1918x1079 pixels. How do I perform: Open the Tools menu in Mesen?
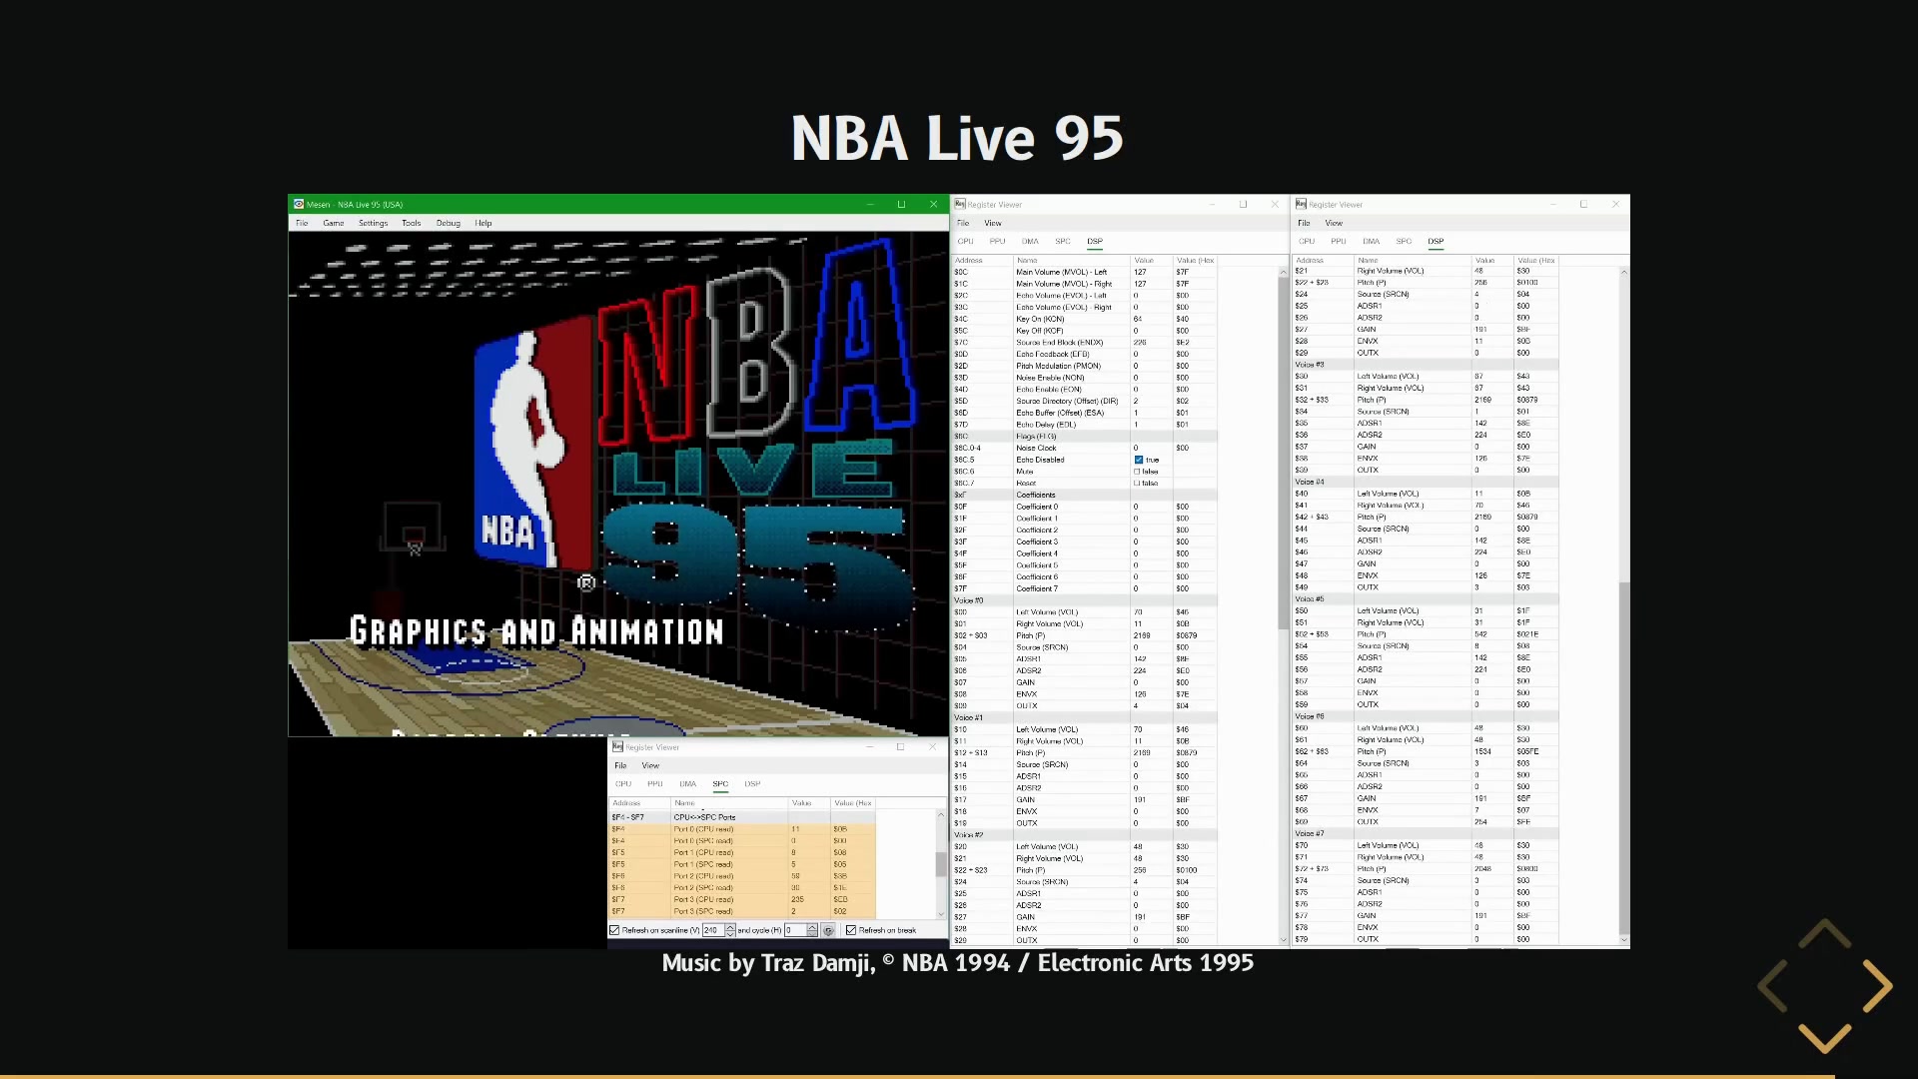(x=411, y=223)
